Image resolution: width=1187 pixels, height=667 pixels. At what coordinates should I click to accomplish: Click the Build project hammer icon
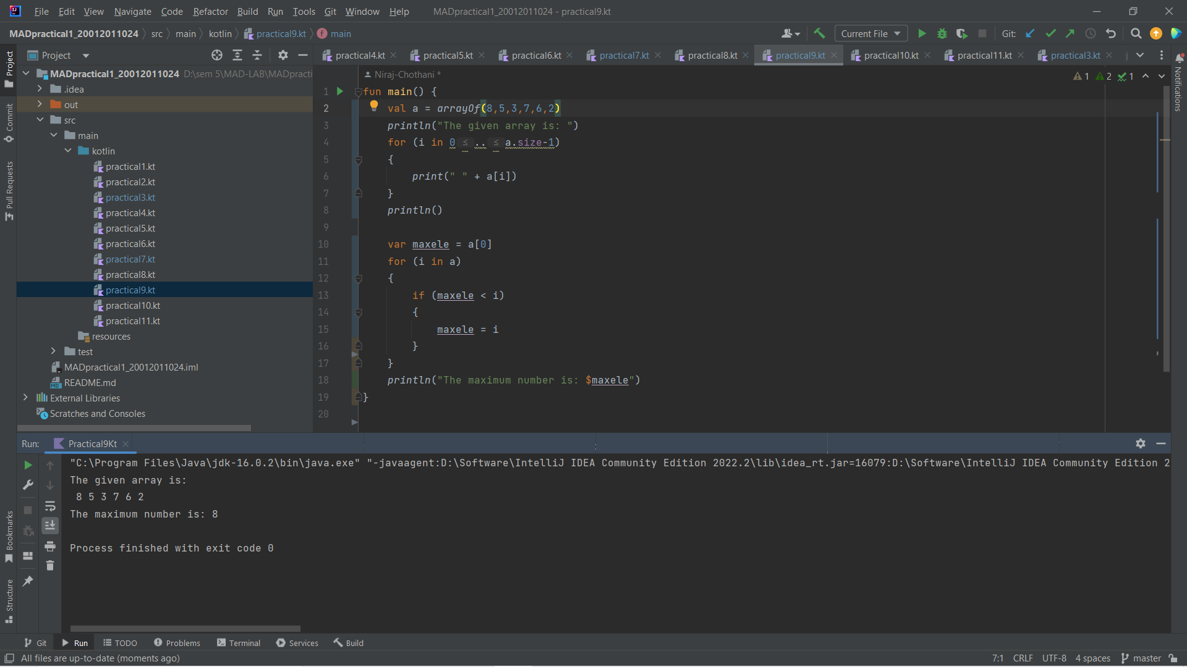[820, 34]
